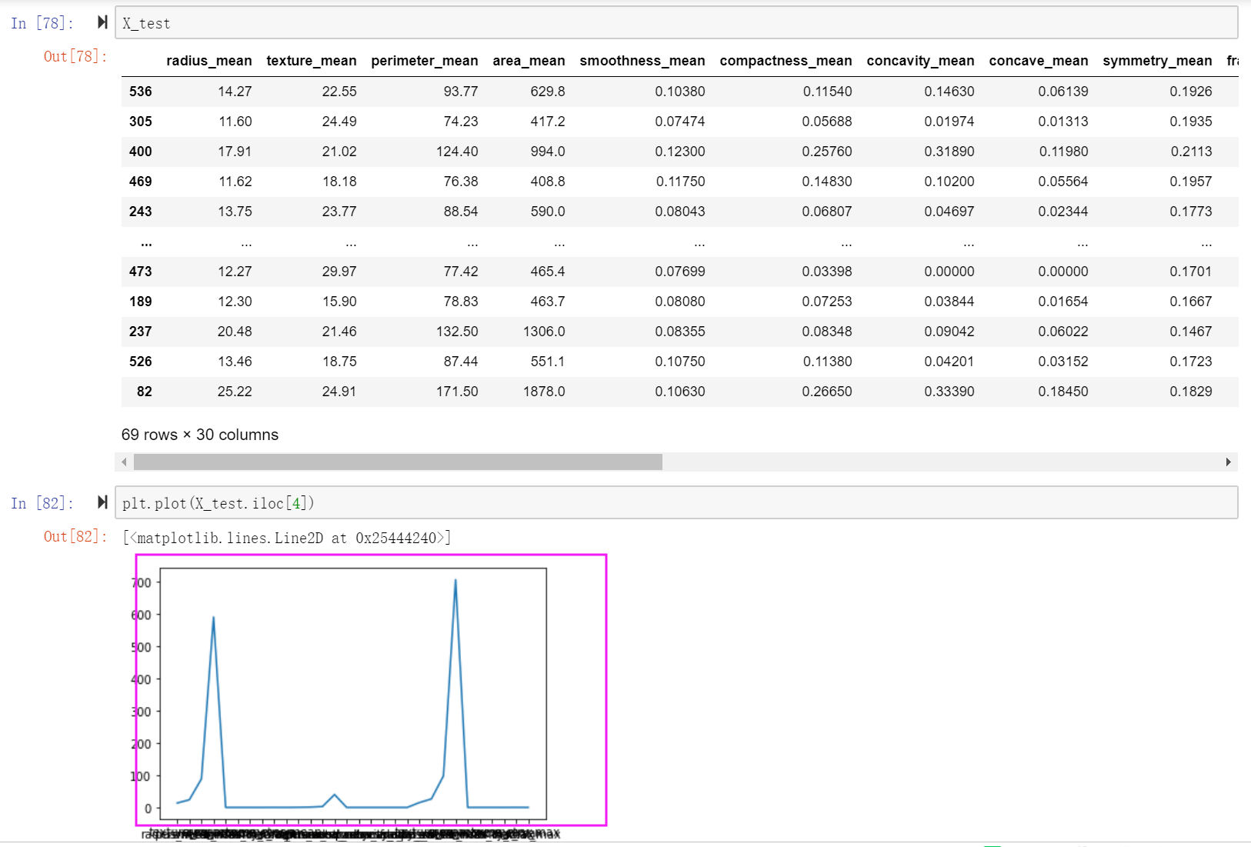Click row index 536
1251x847 pixels.
point(141,92)
